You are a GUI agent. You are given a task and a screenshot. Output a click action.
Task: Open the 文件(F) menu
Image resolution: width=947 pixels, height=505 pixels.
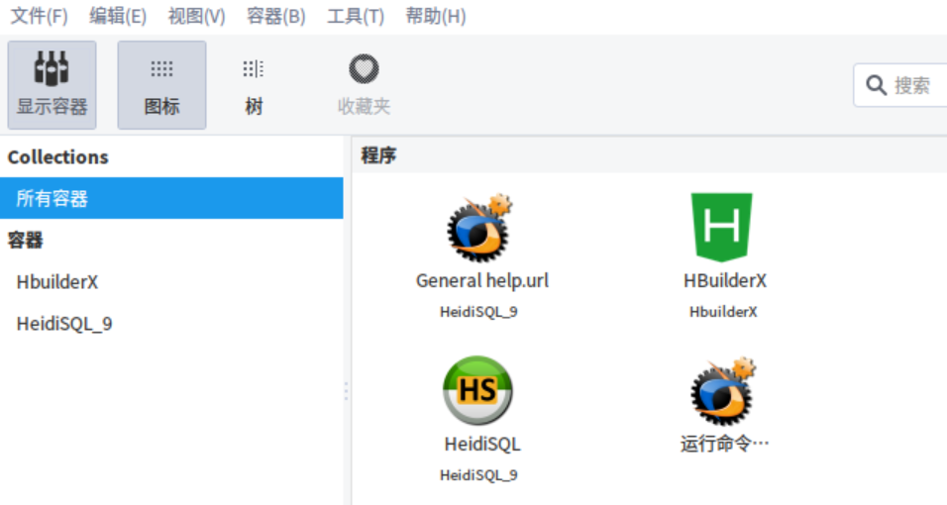click(40, 16)
